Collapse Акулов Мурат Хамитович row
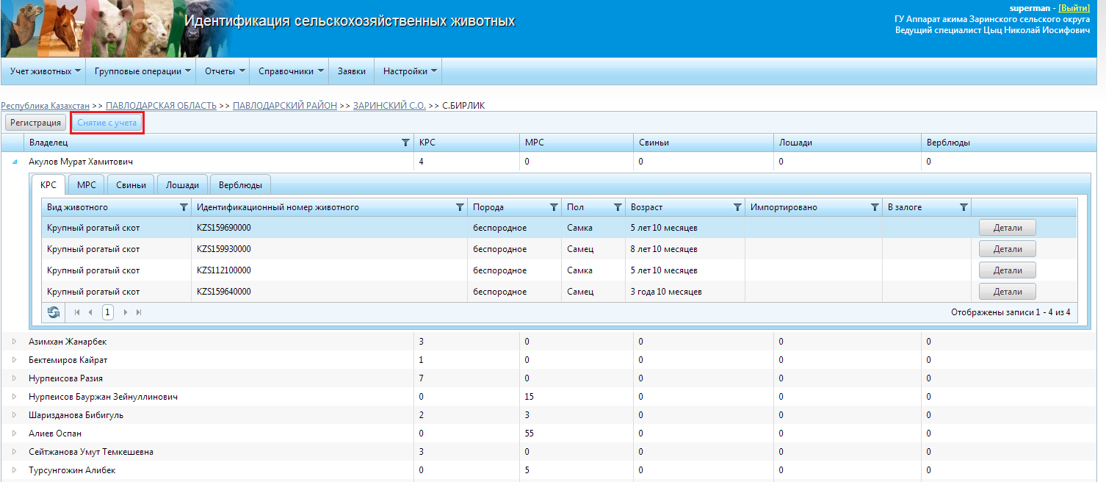The width and height of the screenshot is (1106, 482). (14, 162)
